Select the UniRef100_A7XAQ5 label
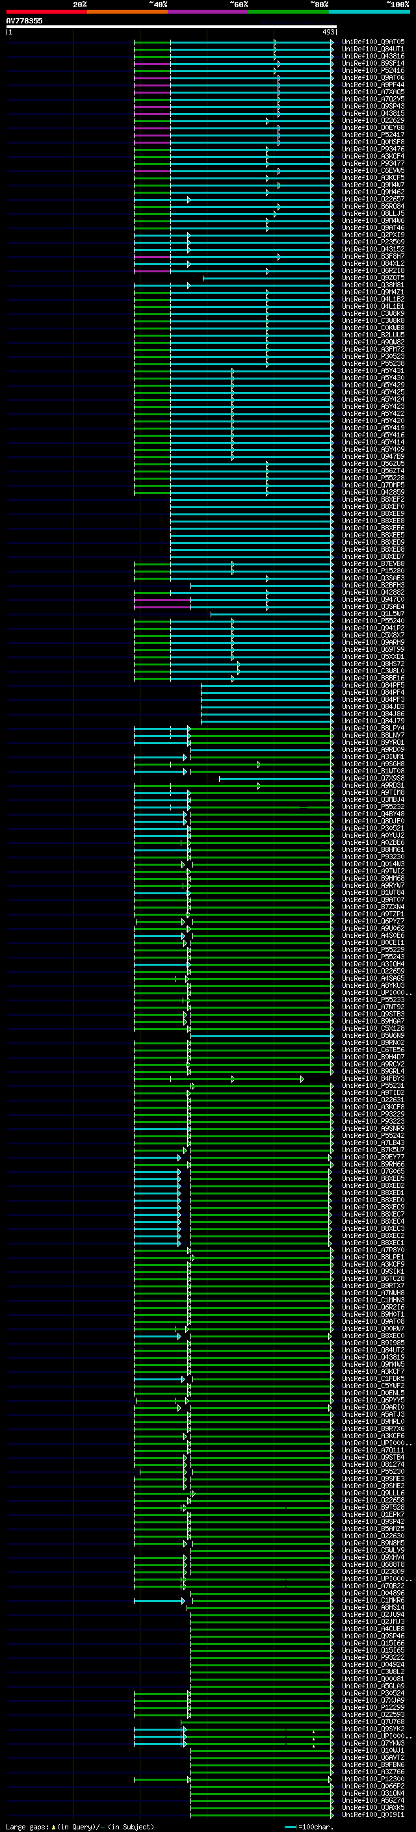The width and height of the screenshot is (416, 1832). [x=373, y=92]
